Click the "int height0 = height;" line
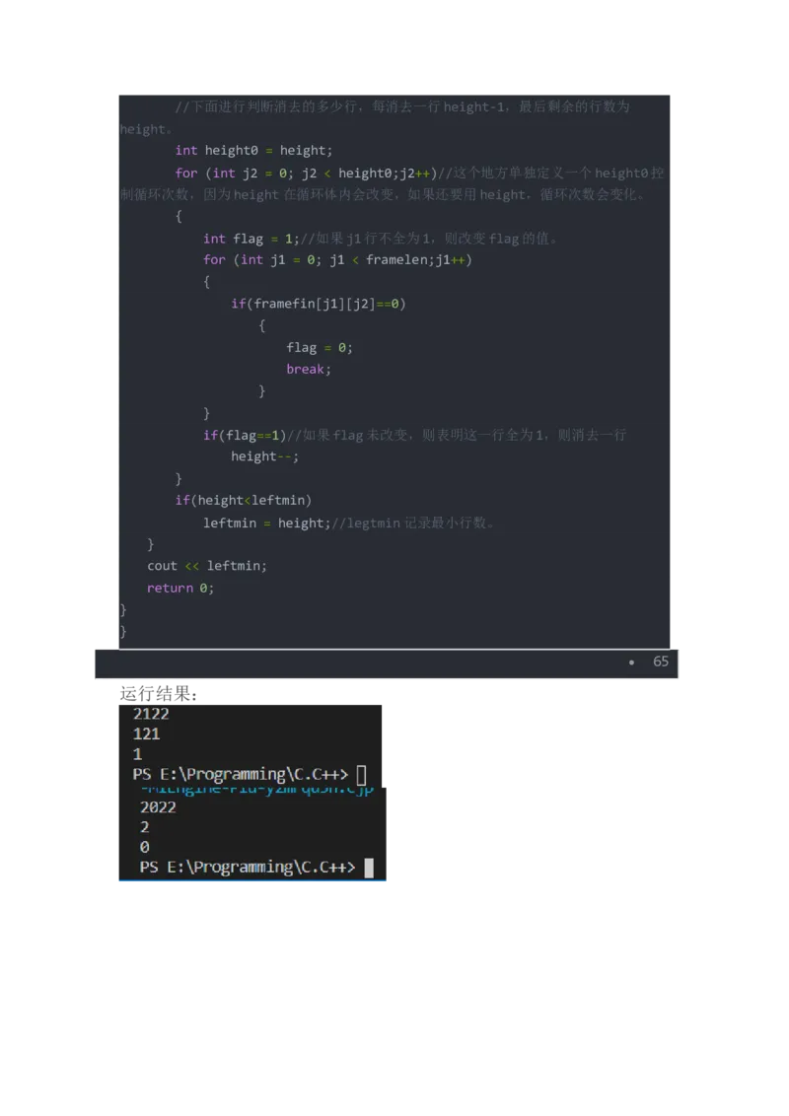Viewport: 789px width, 1116px height. (253, 151)
